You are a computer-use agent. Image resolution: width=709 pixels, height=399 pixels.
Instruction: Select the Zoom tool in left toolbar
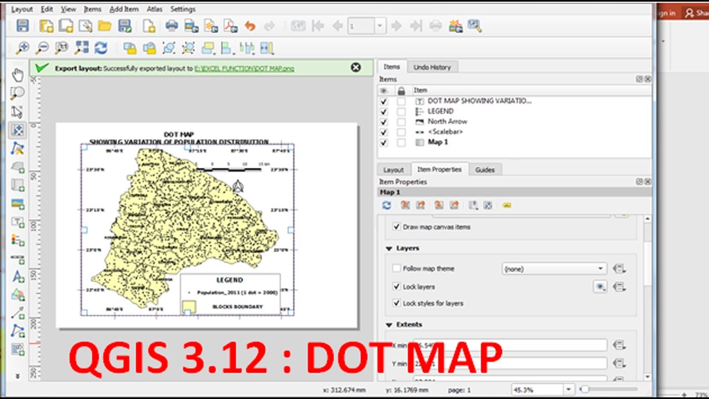point(18,94)
